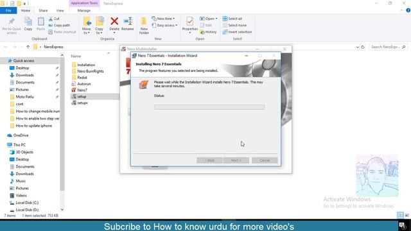
Task: Click the installation status progress bar
Action: 209,107
